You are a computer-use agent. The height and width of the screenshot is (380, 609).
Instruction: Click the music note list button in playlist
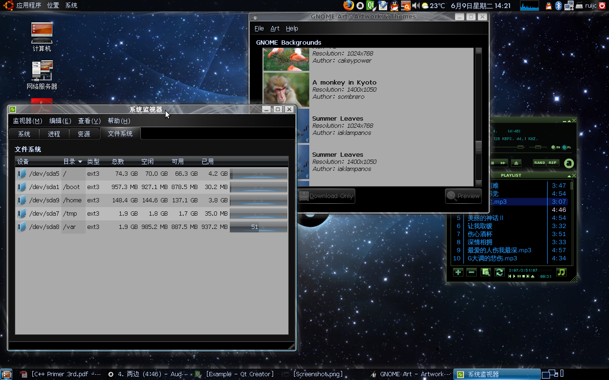coord(561,272)
